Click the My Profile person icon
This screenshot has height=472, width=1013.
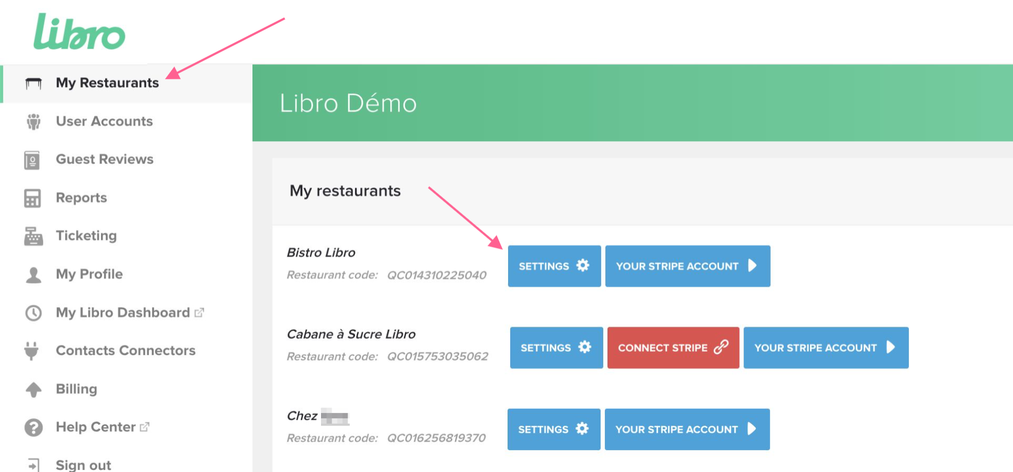tap(33, 274)
